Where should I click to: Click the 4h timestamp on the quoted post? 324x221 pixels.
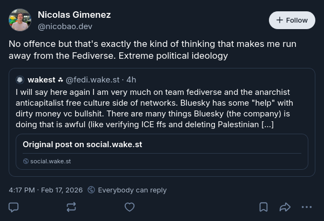[x=131, y=80]
